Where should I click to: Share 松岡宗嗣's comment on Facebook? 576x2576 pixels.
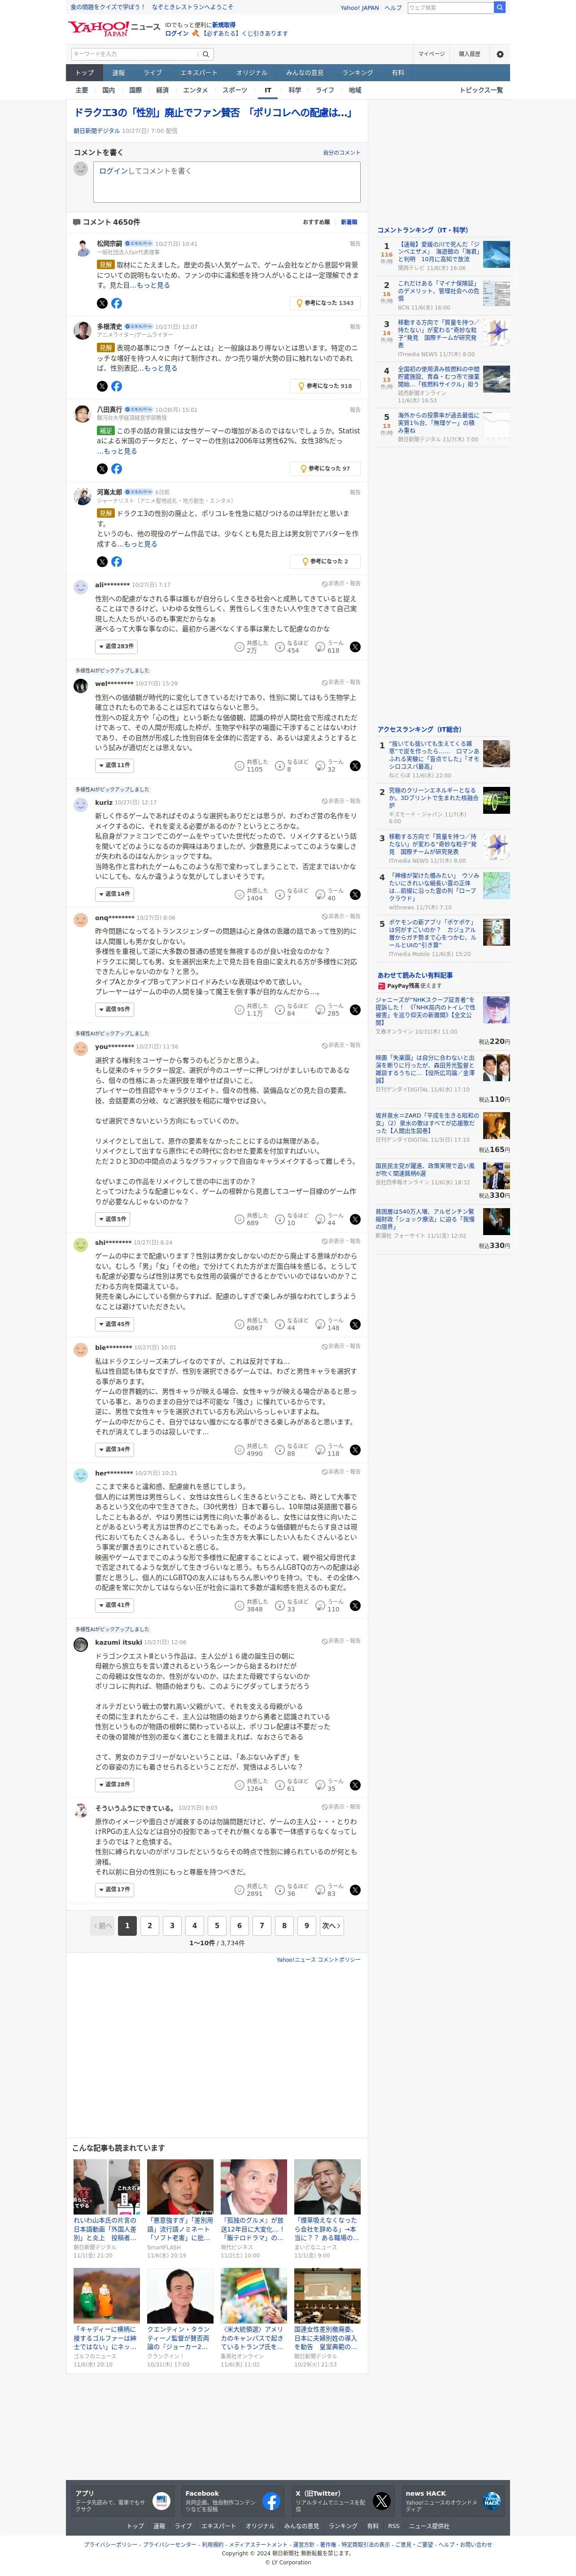[117, 303]
